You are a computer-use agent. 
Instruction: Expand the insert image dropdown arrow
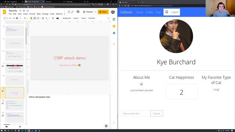pos(40,18)
